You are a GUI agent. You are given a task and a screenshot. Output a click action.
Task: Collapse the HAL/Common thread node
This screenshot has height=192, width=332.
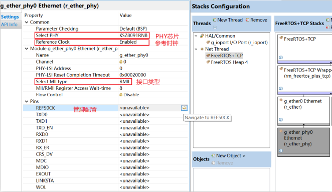196,36
